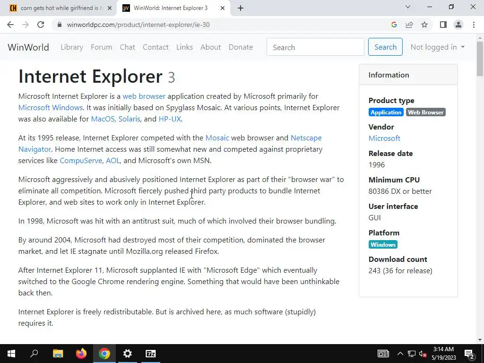Open File Explorer from taskbar
This screenshot has width=484, height=363.
[58, 354]
